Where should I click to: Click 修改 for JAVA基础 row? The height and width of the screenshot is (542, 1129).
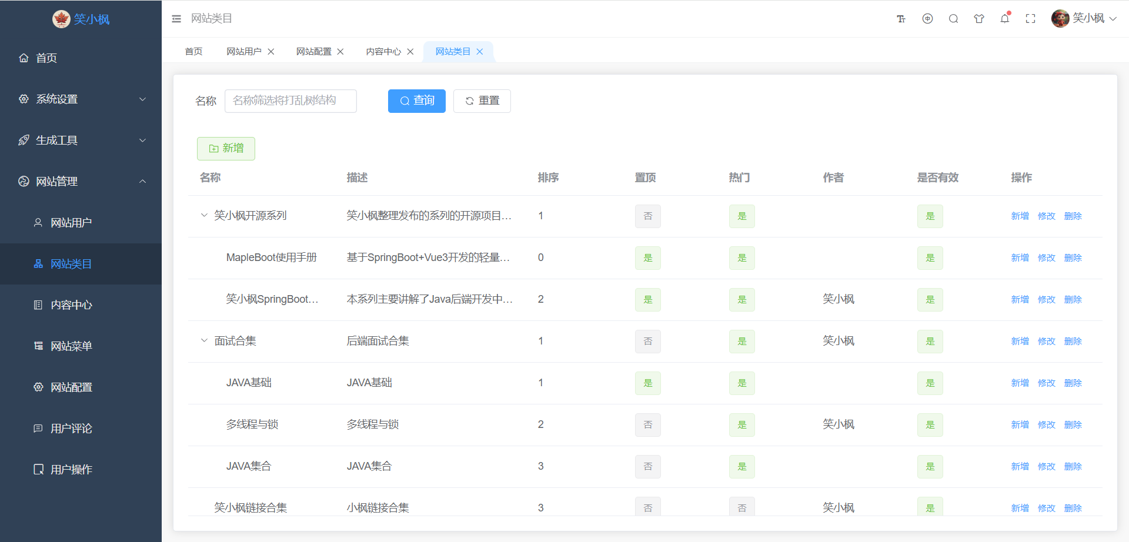coord(1047,383)
